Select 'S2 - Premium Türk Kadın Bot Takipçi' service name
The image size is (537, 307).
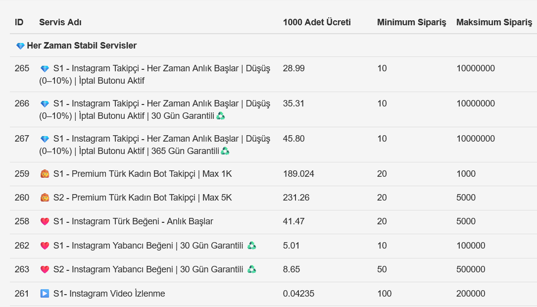pyautogui.click(x=142, y=198)
